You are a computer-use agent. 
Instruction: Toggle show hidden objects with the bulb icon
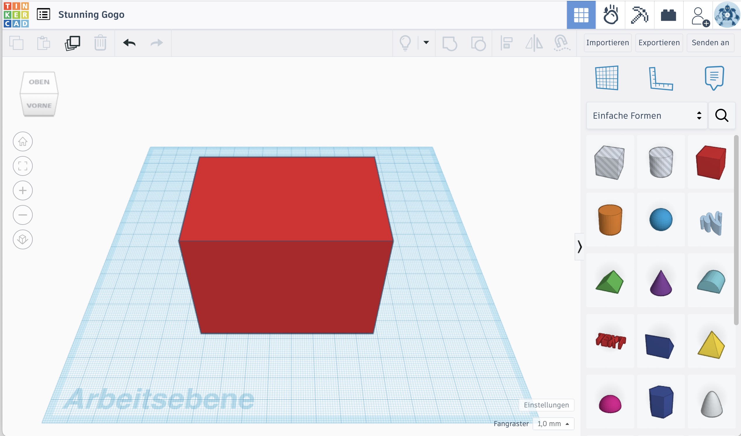pos(406,43)
